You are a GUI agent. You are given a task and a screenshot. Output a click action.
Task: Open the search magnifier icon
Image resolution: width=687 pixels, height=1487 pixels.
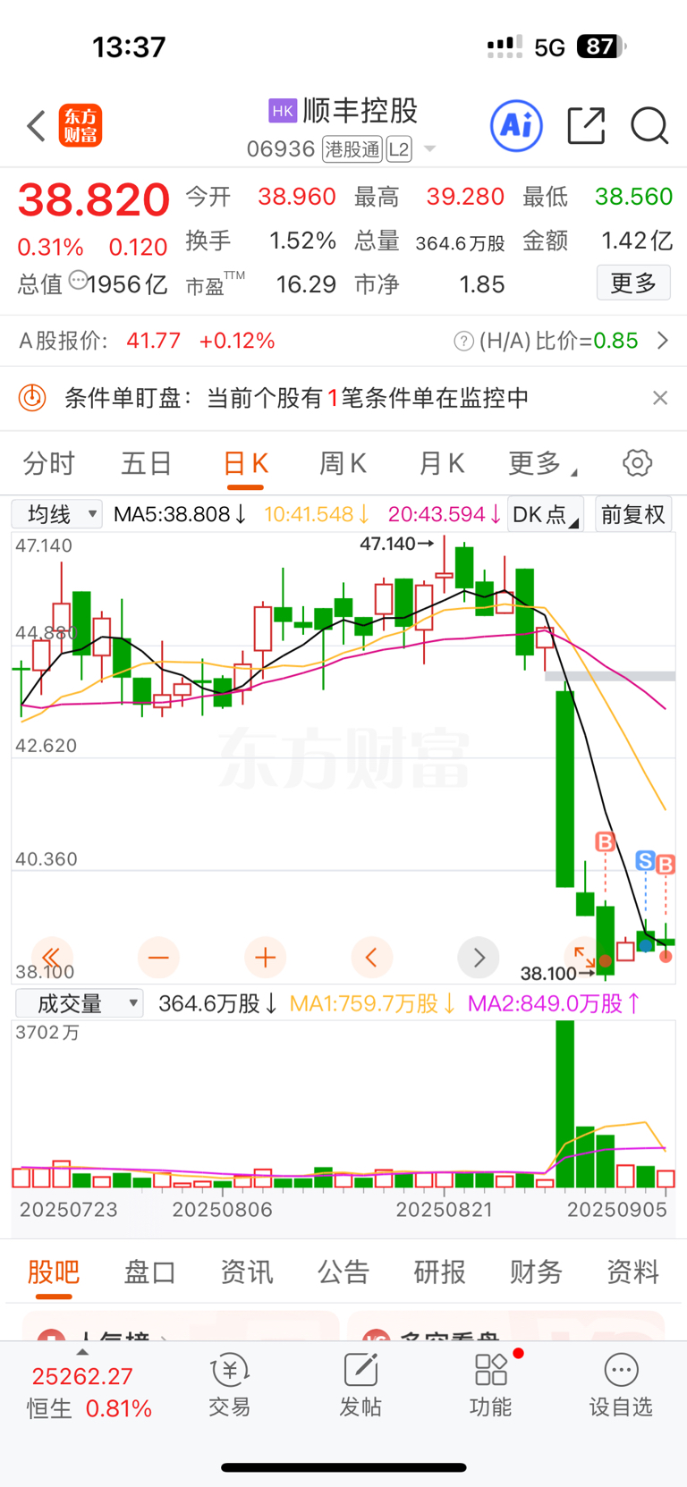(649, 125)
